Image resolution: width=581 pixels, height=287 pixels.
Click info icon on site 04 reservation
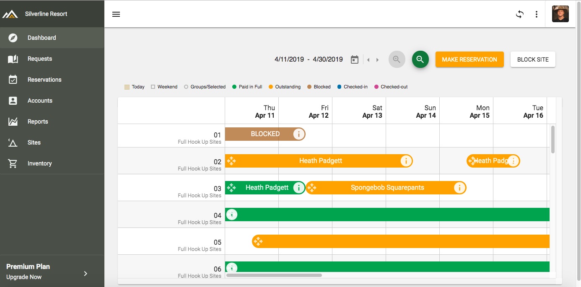tap(232, 215)
